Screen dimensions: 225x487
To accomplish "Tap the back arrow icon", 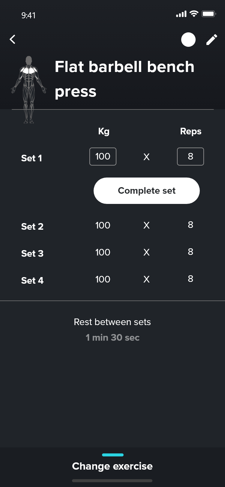I will (x=12, y=39).
